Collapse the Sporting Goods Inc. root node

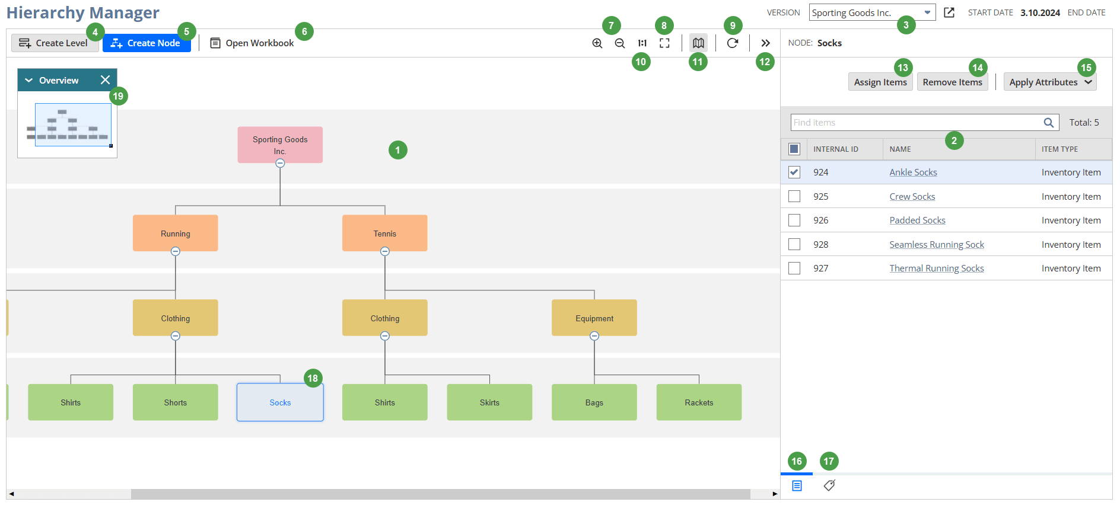[280, 163]
